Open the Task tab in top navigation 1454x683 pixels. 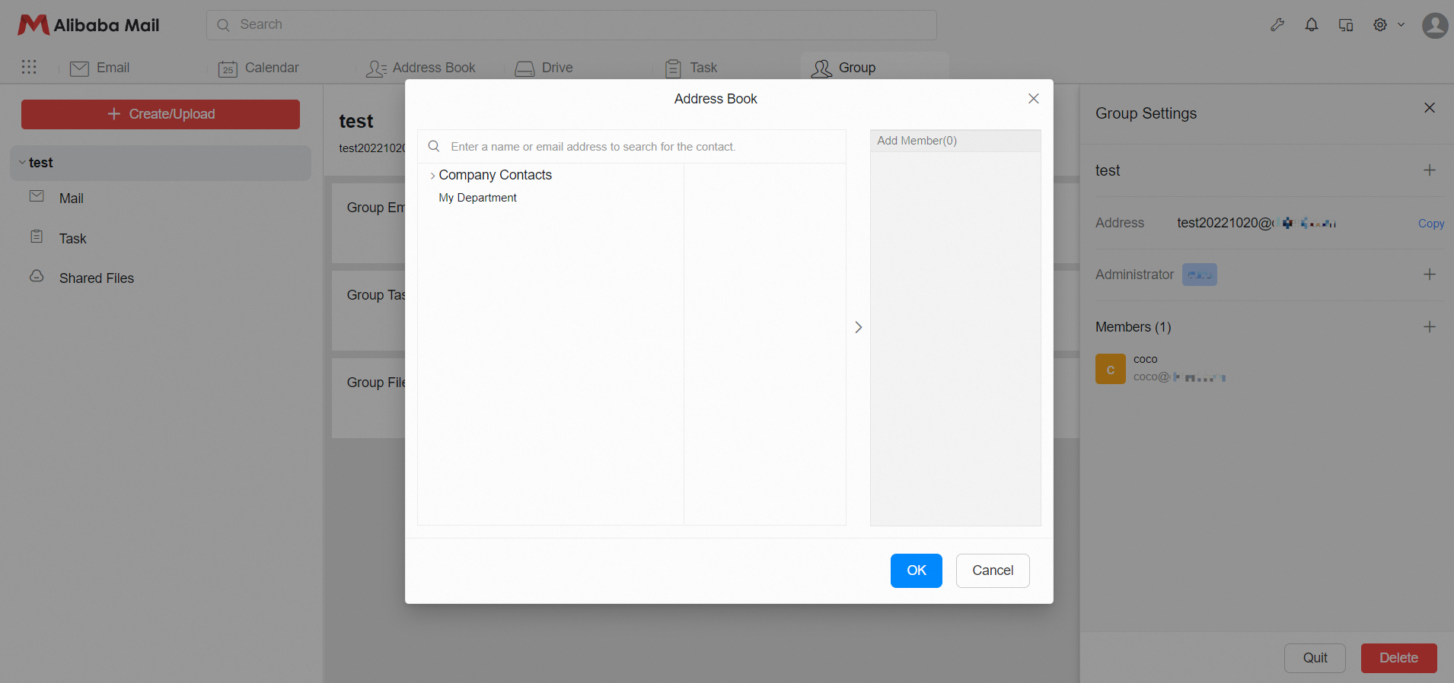(x=690, y=68)
